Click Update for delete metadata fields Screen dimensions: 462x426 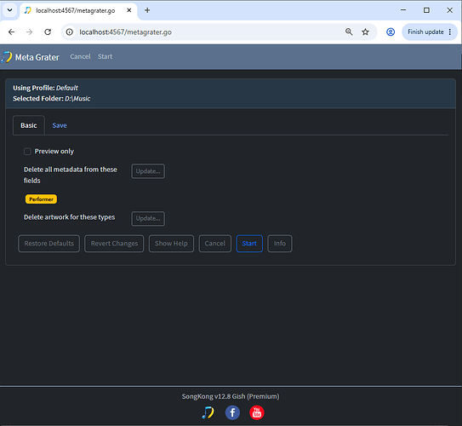pos(148,171)
